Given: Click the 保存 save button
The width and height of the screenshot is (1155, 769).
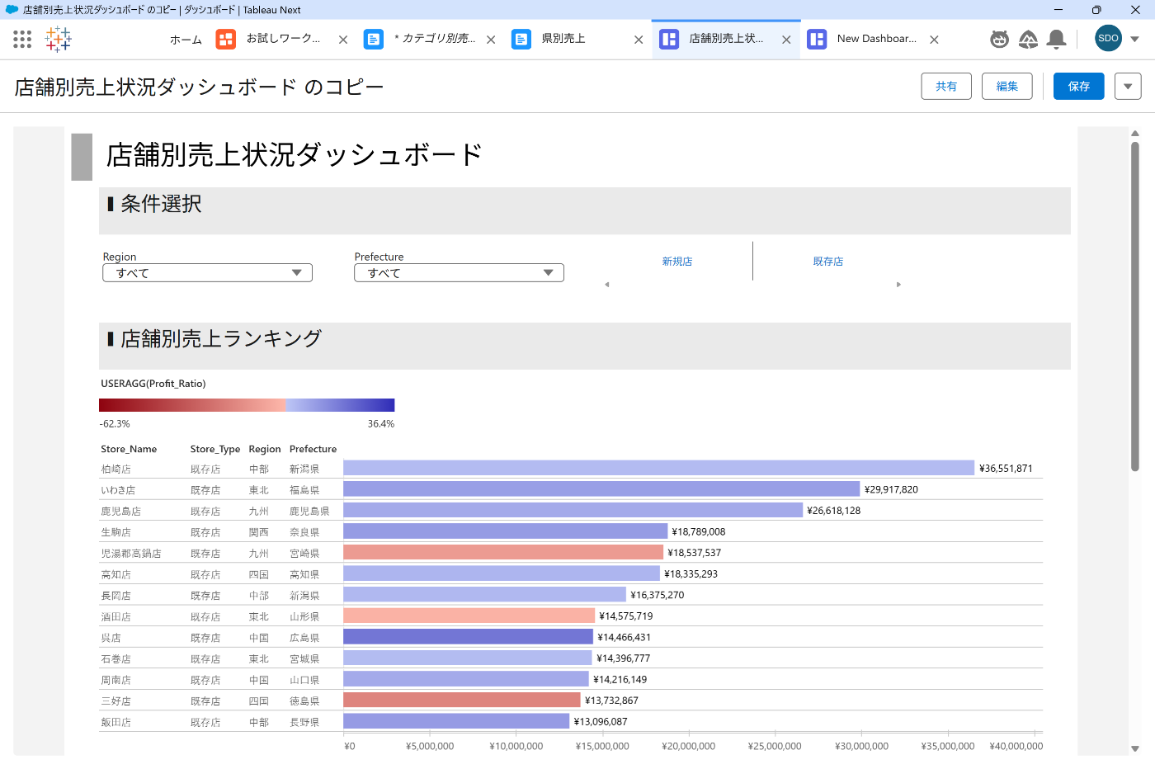Looking at the screenshot, I should pyautogui.click(x=1079, y=86).
